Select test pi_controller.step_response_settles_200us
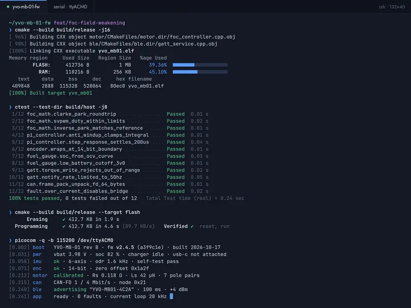This screenshot has height=308, width=411. [x=87, y=142]
